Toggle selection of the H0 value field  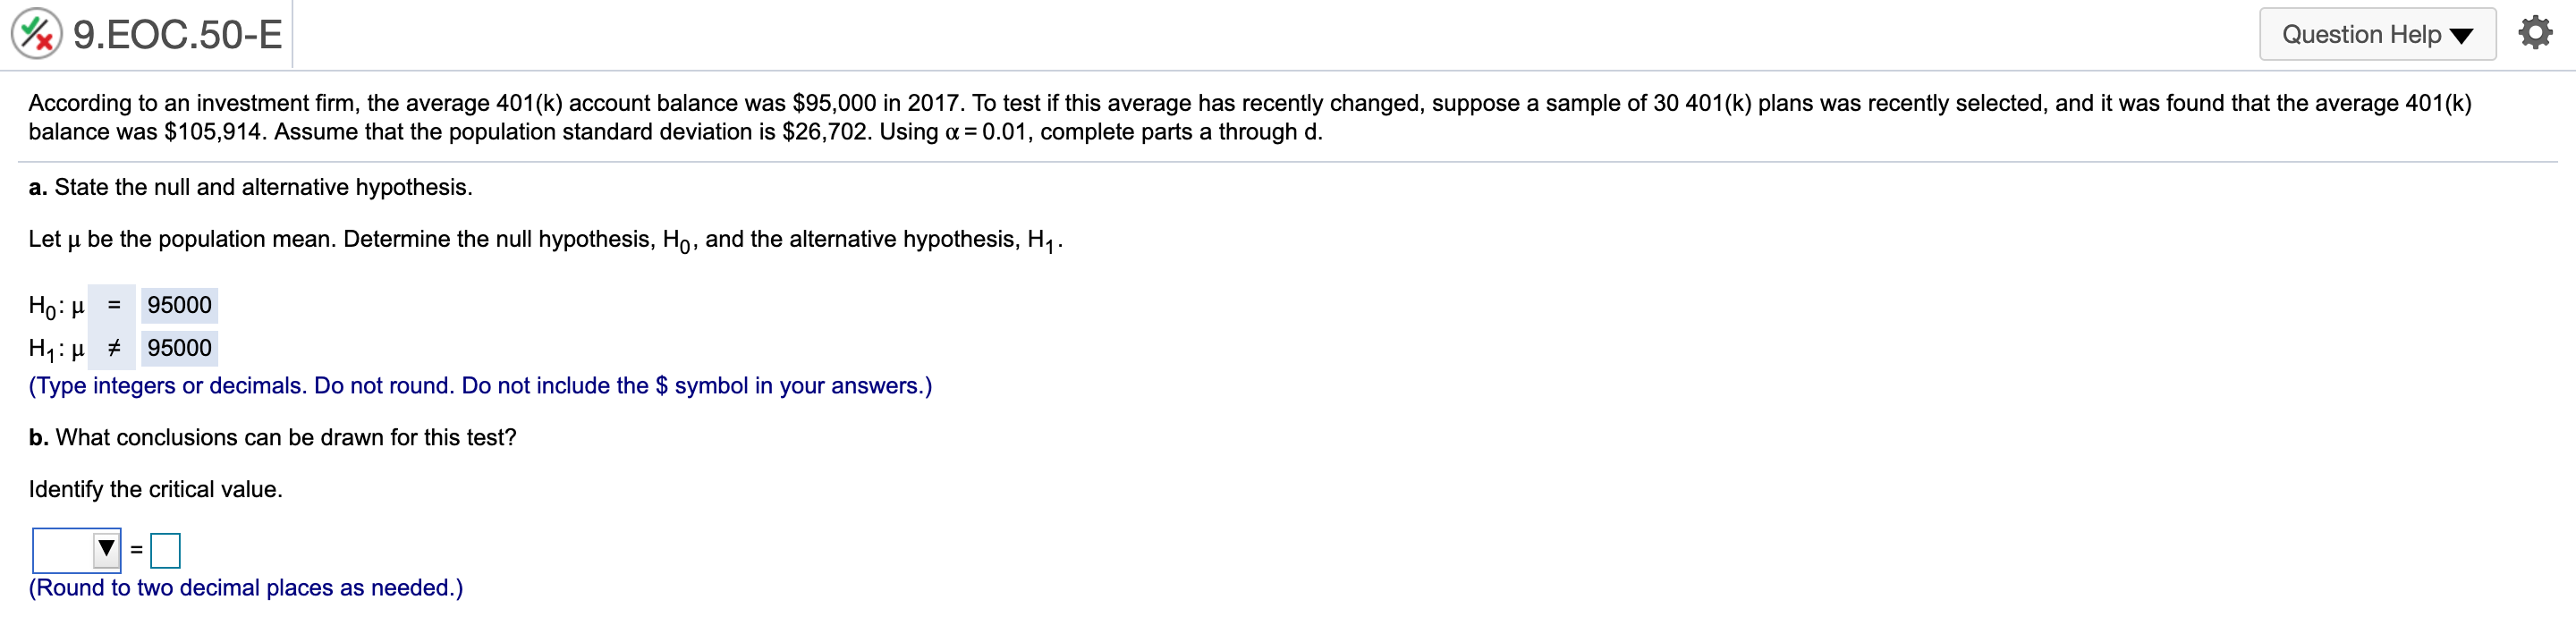point(179,305)
